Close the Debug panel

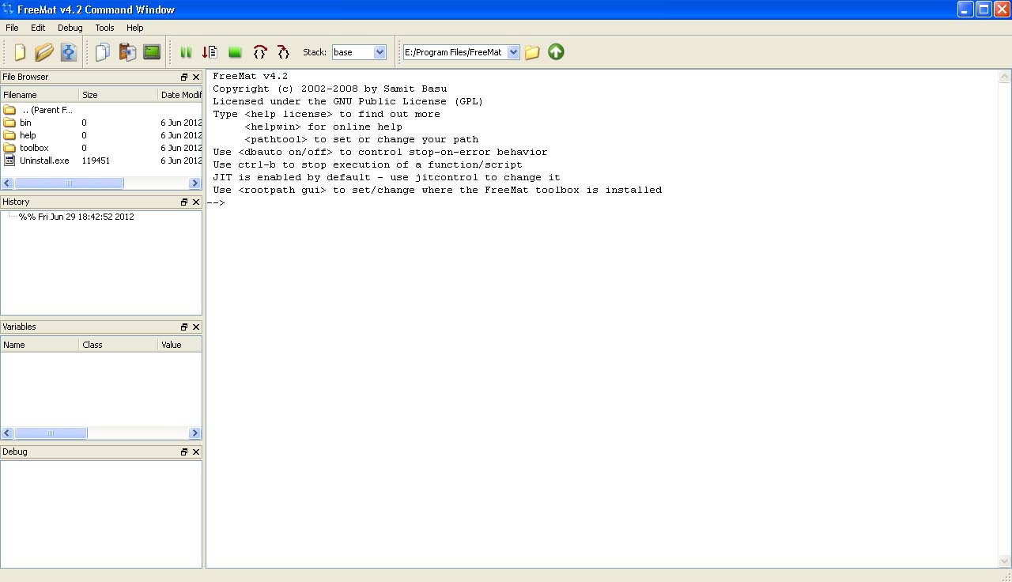tap(196, 452)
